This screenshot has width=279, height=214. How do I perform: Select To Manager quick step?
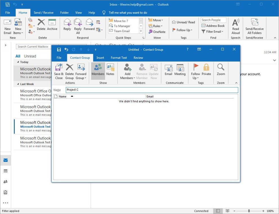click(124, 26)
